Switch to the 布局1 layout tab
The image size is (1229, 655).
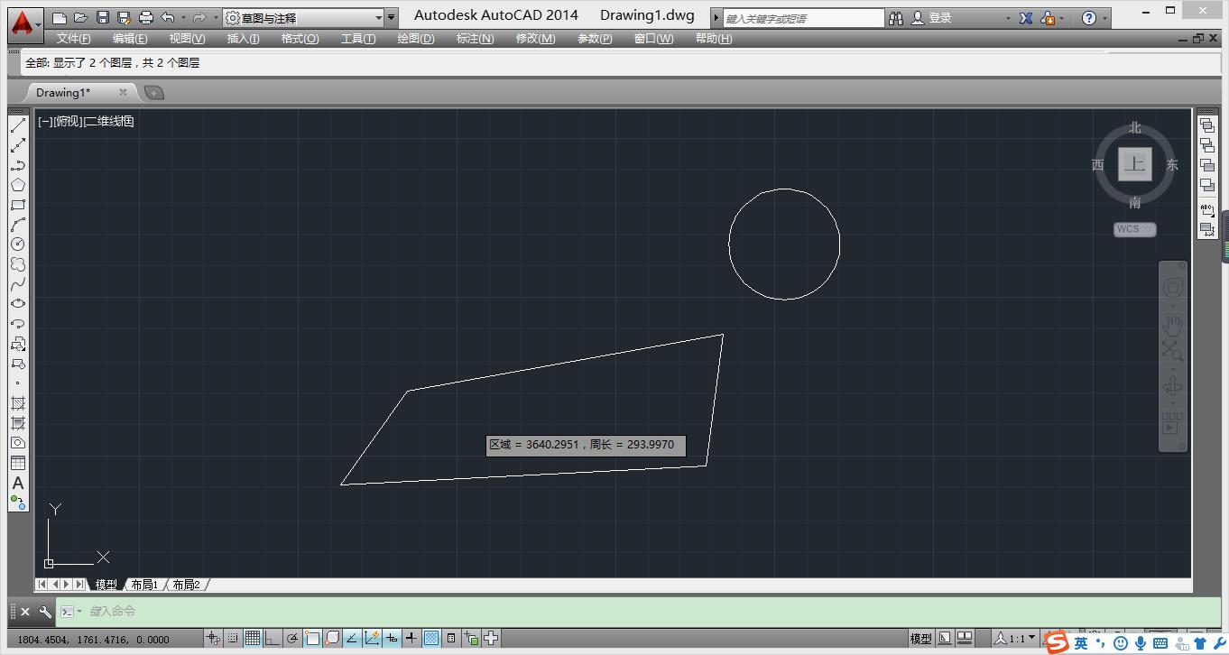(144, 585)
